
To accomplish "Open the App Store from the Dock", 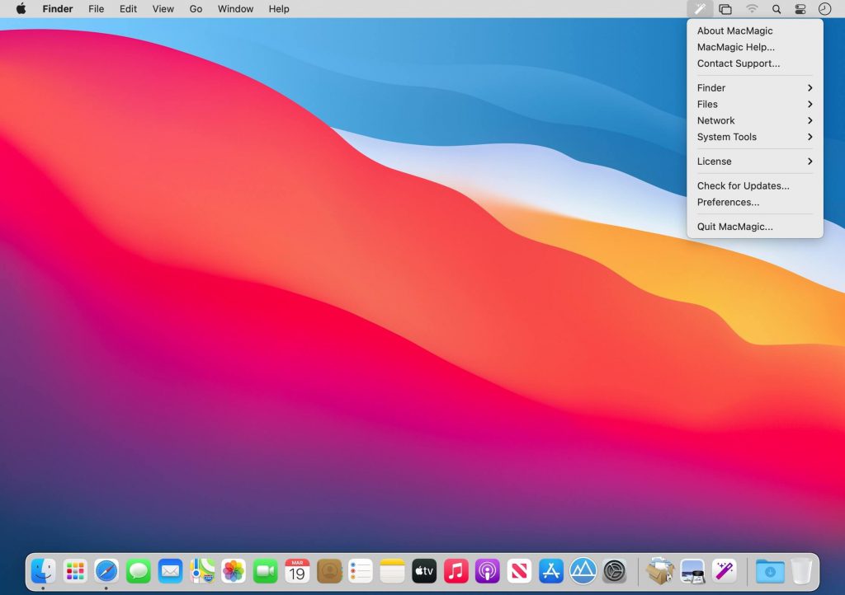I will click(x=551, y=569).
